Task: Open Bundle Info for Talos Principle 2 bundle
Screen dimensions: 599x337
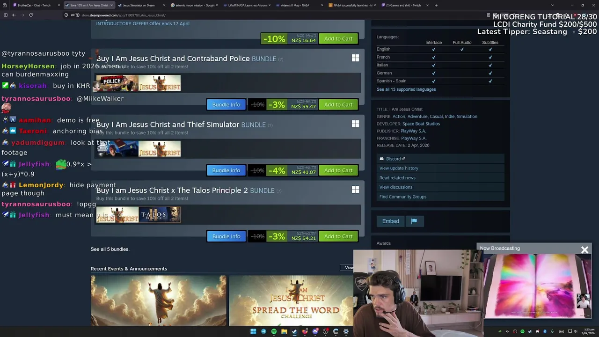Action: click(x=226, y=236)
